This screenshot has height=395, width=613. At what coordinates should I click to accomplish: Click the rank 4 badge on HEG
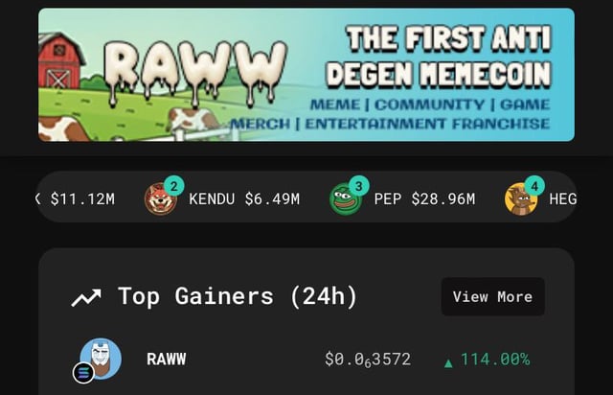(534, 186)
